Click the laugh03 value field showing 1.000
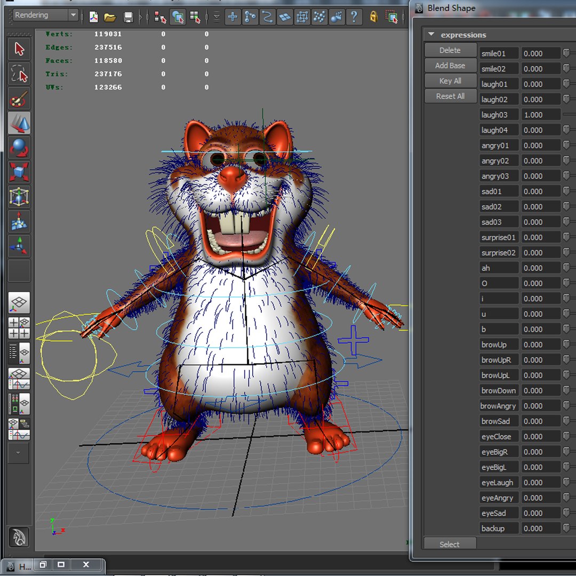Image resolution: width=576 pixels, height=576 pixels. click(541, 115)
